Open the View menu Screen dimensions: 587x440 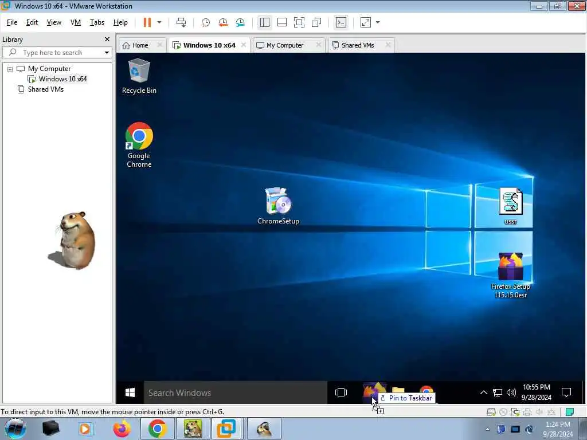point(54,22)
